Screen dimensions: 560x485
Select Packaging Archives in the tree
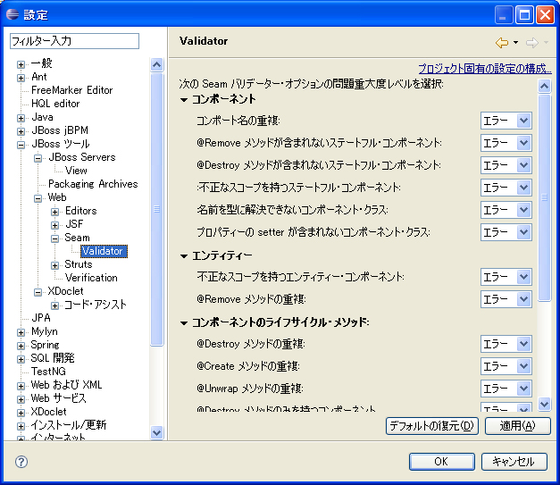93,184
